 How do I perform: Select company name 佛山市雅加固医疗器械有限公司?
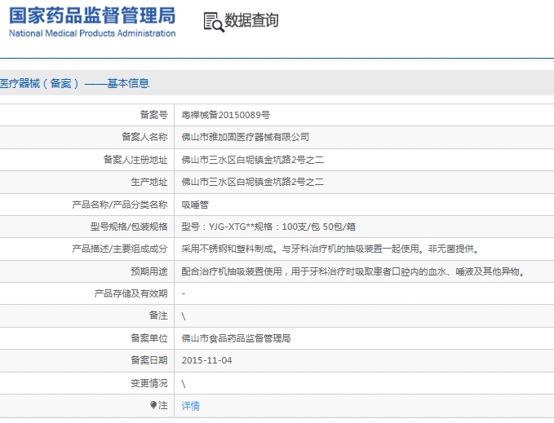pos(246,137)
